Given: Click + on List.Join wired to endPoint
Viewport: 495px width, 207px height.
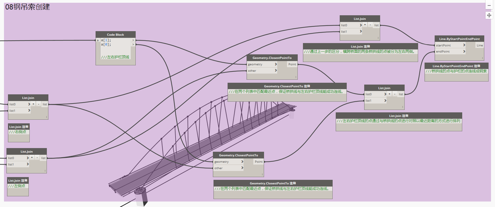Looking at the screenshot, I should point(389,94).
